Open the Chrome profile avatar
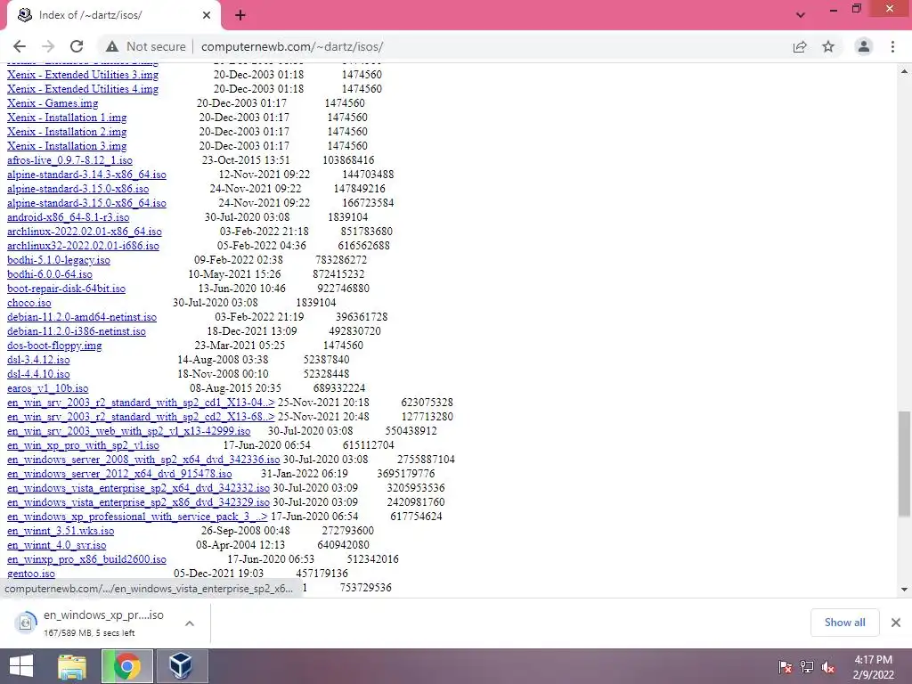The height and width of the screenshot is (684, 912). (864, 46)
